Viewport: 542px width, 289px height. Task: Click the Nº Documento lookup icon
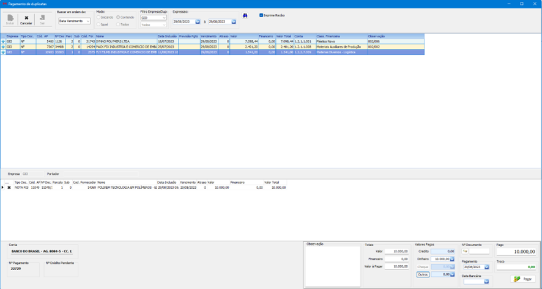(x=466, y=251)
